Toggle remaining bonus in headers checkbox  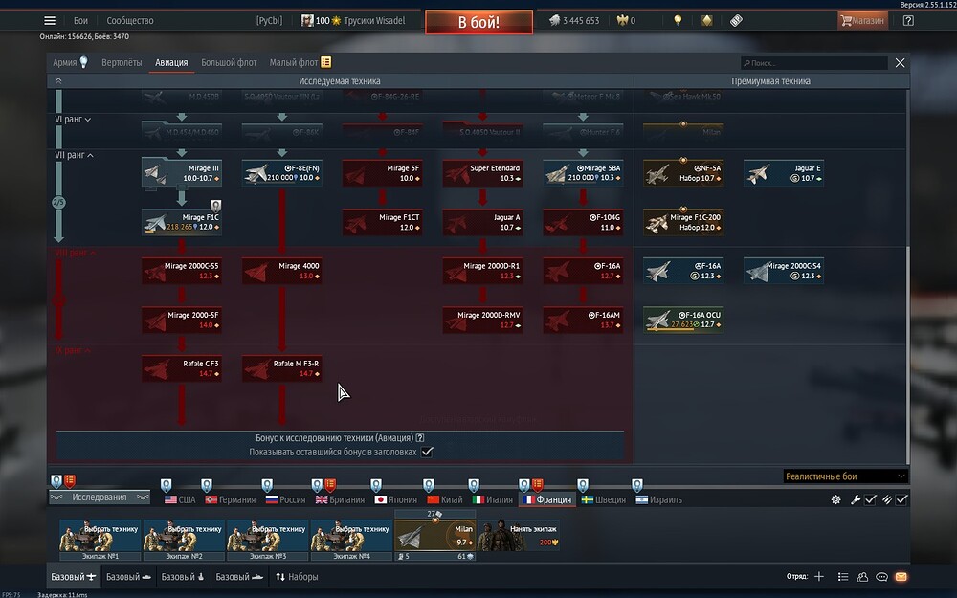(x=427, y=453)
